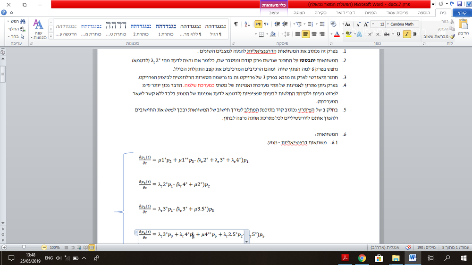Click shading paint bucket icon
The width and height of the screenshot is (472, 265).
pyautogui.click(x=273, y=34)
